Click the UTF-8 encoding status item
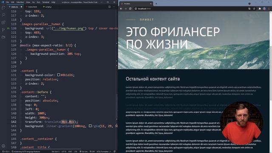This screenshot has height=153, width=272. [64, 151]
